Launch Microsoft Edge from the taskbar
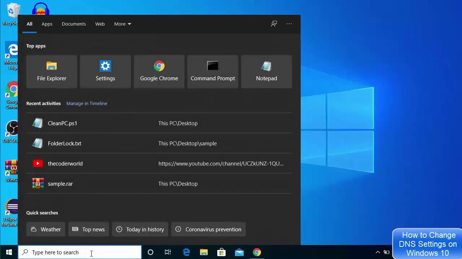 [186, 252]
